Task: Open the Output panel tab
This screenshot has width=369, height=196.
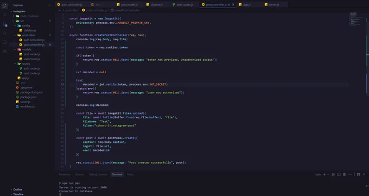Action: [x=79, y=175]
